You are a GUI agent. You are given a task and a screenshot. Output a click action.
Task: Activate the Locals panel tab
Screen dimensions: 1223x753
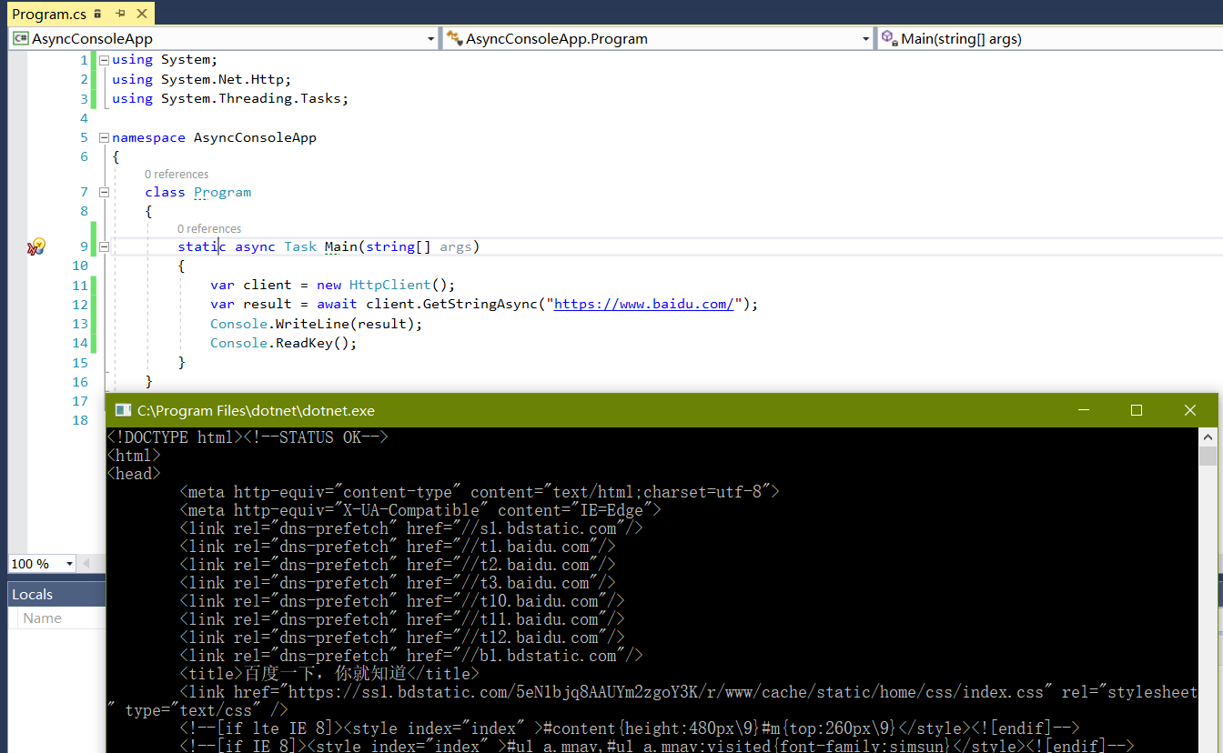[x=33, y=594]
